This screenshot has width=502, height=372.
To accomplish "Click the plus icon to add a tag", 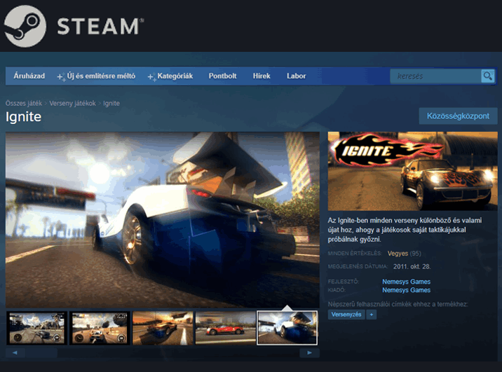I will click(x=372, y=315).
